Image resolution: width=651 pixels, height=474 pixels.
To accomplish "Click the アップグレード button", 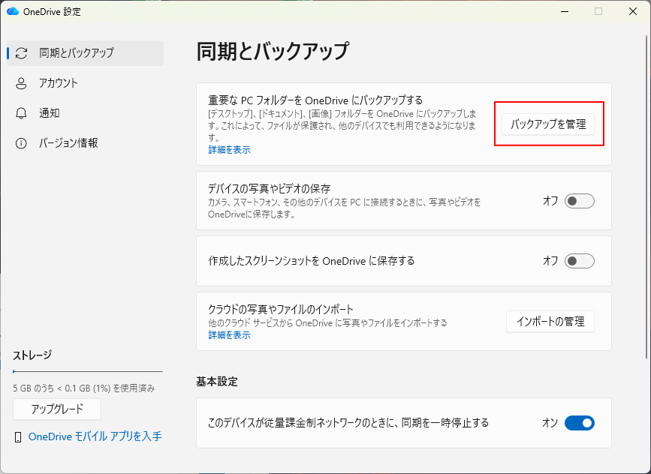I will 56,409.
